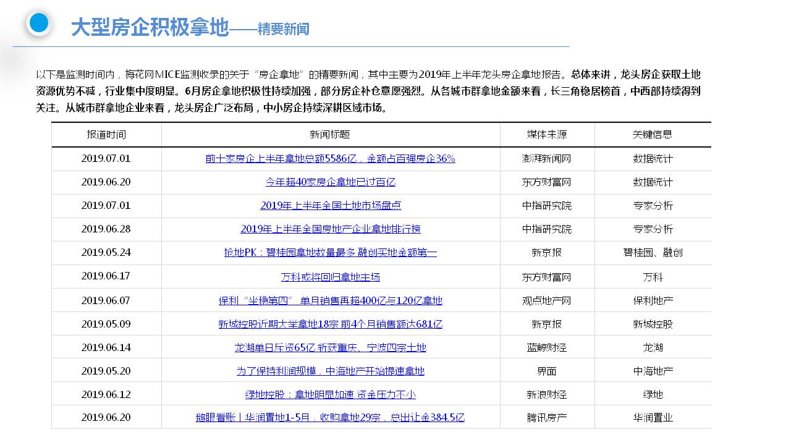Click the 中海地产开始提速拿地 headline link
Screen dimensions: 791x445
pos(330,371)
